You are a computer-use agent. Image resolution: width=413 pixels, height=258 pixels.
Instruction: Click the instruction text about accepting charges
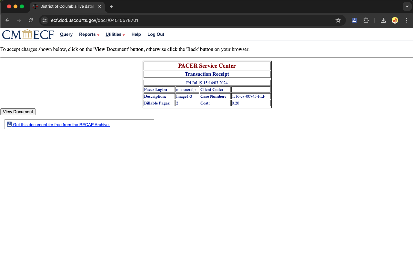(x=125, y=49)
